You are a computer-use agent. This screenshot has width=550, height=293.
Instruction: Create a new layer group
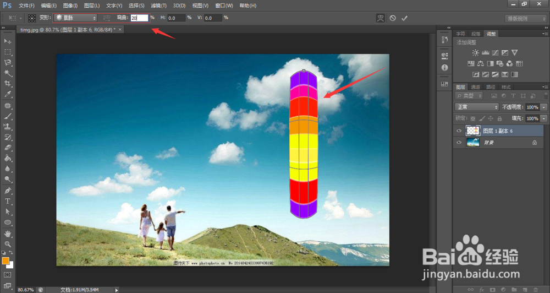pos(514,290)
